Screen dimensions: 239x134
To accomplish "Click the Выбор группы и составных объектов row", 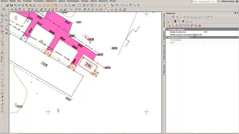I will (x=202, y=35).
